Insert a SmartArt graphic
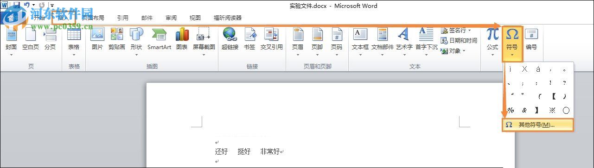 159,39
